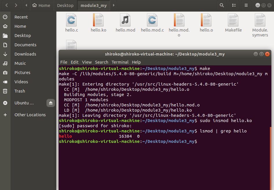Open the Search menu in Terminal

tap(101, 62)
